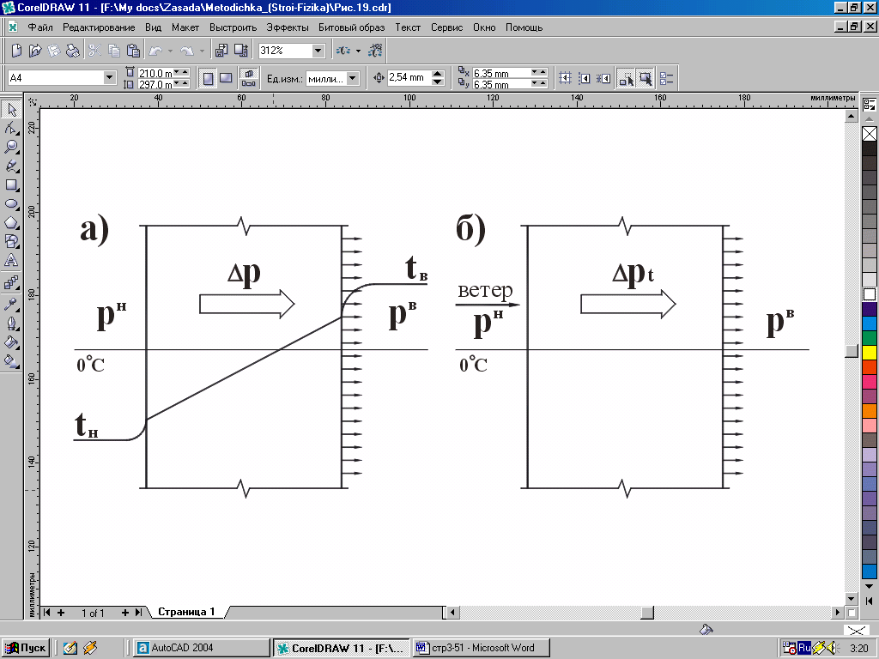Click the Paste clipboard icon
The image size is (879, 659).
pos(133,51)
